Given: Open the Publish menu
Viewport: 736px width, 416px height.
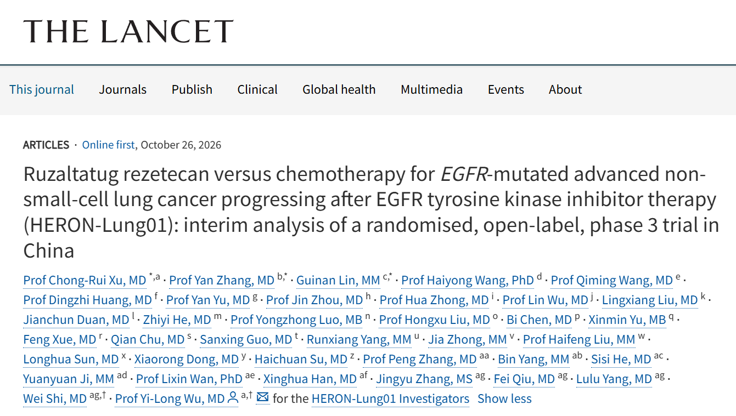Looking at the screenshot, I should 192,89.
